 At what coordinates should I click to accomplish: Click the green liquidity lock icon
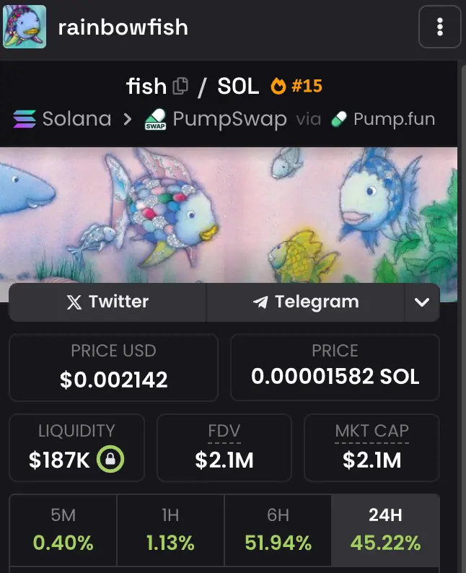pos(110,459)
